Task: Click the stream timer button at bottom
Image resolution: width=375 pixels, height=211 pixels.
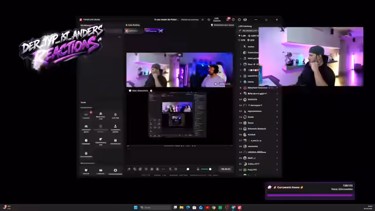Action: click(226, 169)
